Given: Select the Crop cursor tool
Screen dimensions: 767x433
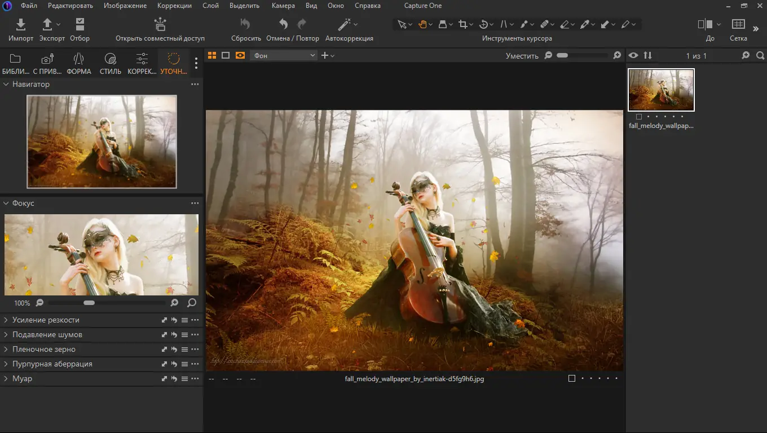Looking at the screenshot, I should (463, 24).
